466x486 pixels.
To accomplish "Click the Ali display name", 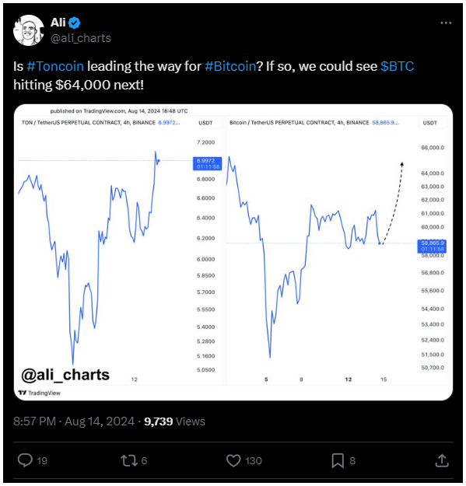I will click(58, 23).
